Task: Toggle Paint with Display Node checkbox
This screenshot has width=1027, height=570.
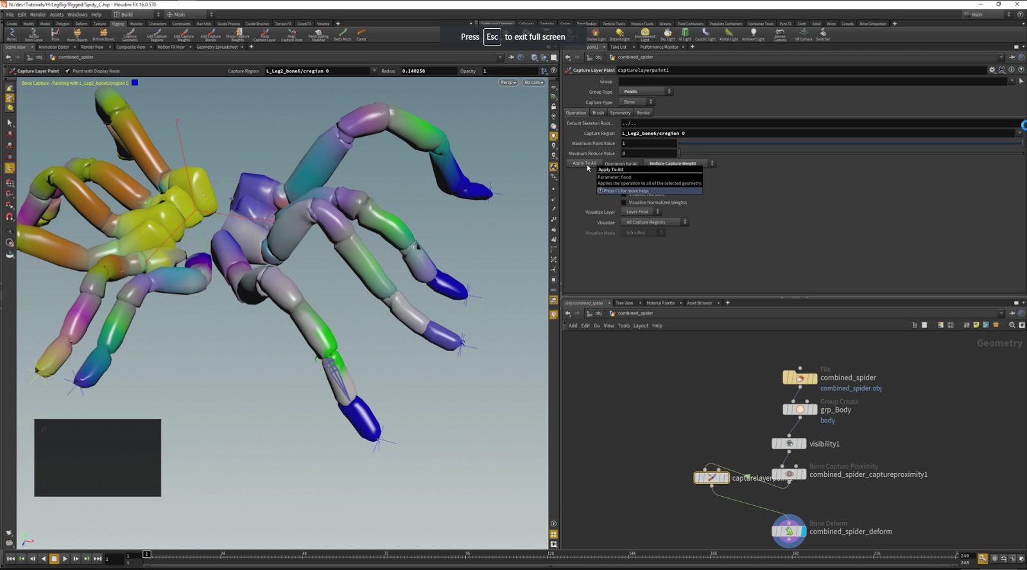Action: click(67, 71)
